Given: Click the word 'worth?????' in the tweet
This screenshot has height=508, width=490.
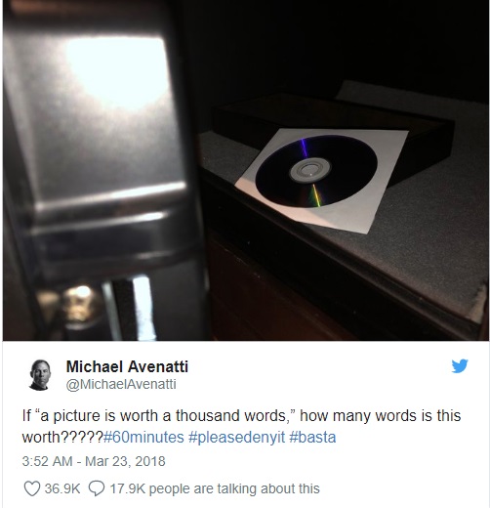Looking at the screenshot, I should pyautogui.click(x=62, y=437).
